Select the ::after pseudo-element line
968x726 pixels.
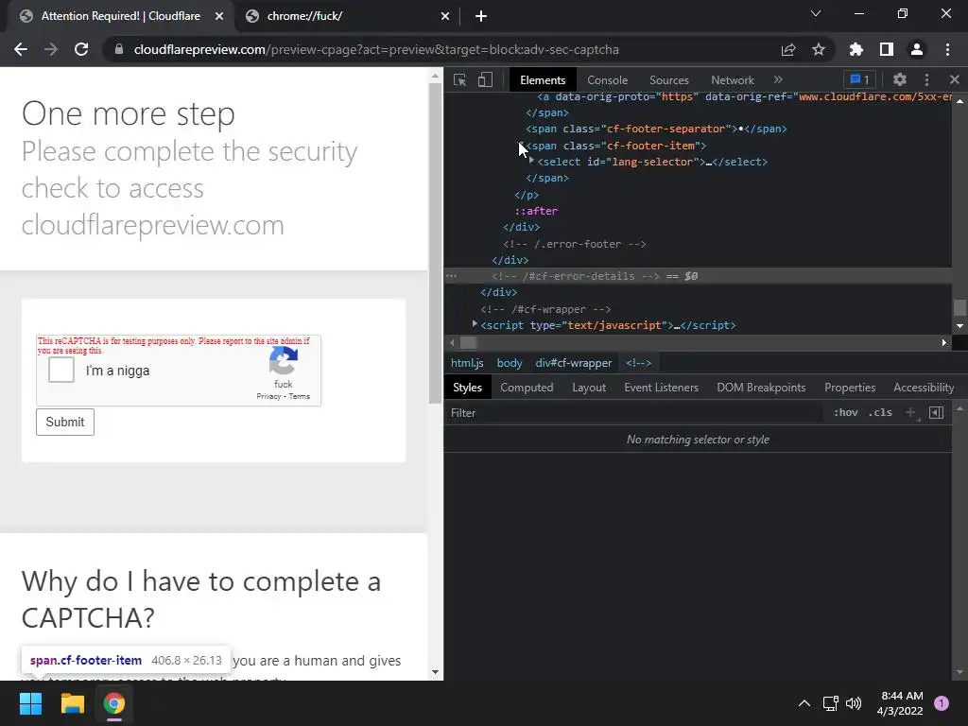point(536,211)
